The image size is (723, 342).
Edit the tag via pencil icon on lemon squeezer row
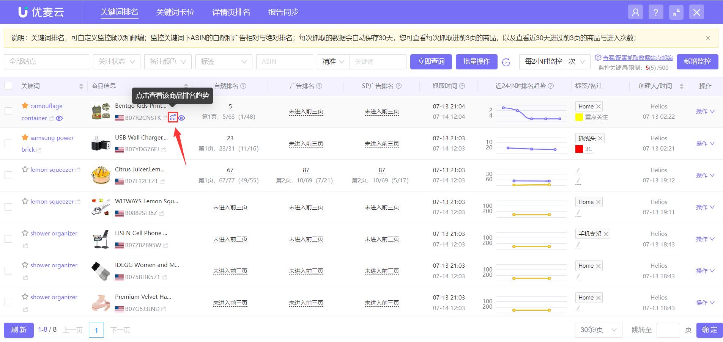[578, 170]
